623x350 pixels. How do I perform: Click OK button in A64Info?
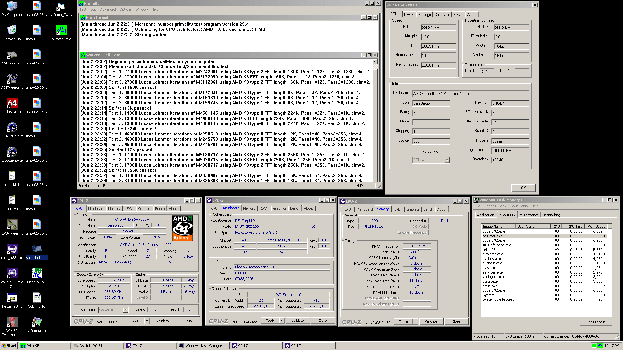pos(523,188)
